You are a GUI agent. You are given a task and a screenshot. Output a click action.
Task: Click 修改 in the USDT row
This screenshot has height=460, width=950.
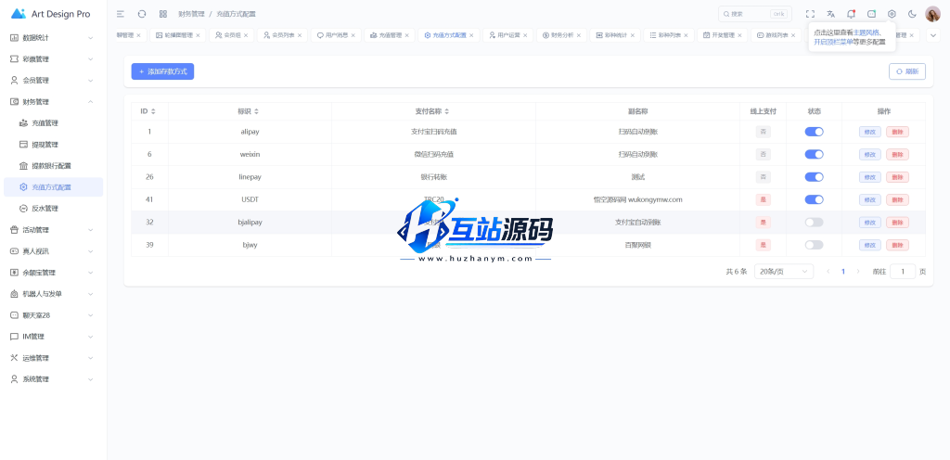[x=870, y=199]
